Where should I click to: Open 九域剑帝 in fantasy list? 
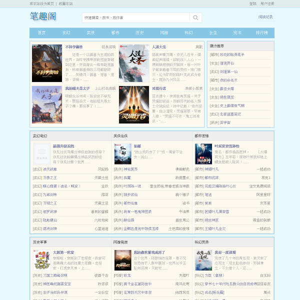click(49, 195)
